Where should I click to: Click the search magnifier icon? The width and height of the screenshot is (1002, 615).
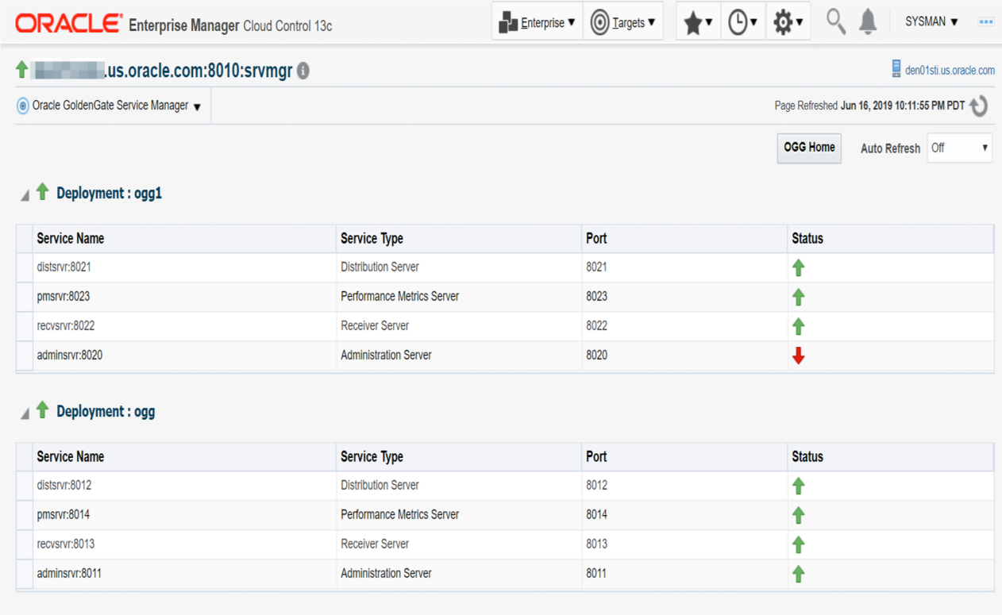(835, 21)
